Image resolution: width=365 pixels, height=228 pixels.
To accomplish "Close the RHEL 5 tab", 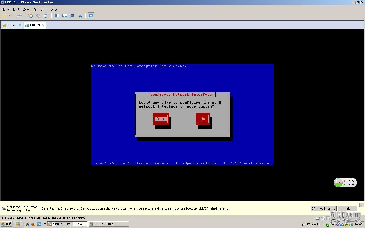I will 43,25.
